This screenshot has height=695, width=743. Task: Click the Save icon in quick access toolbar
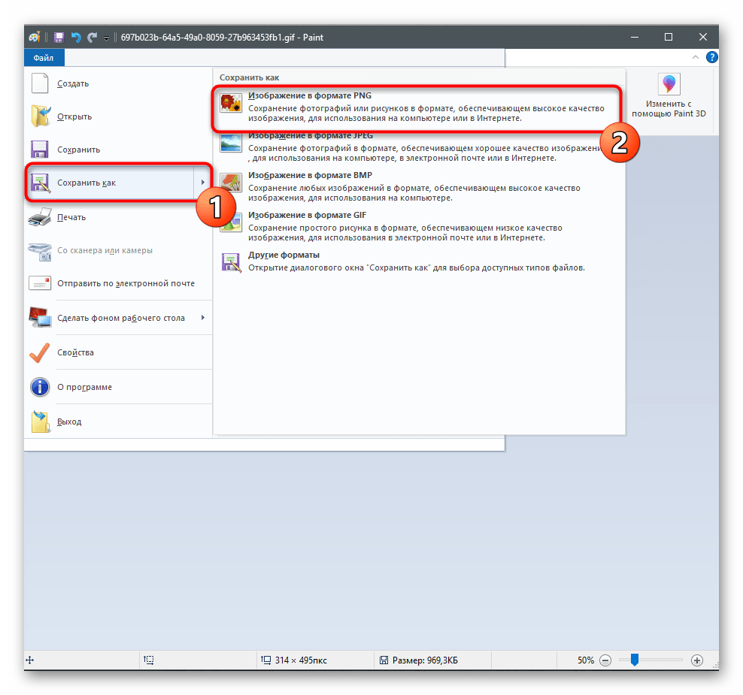(59, 37)
